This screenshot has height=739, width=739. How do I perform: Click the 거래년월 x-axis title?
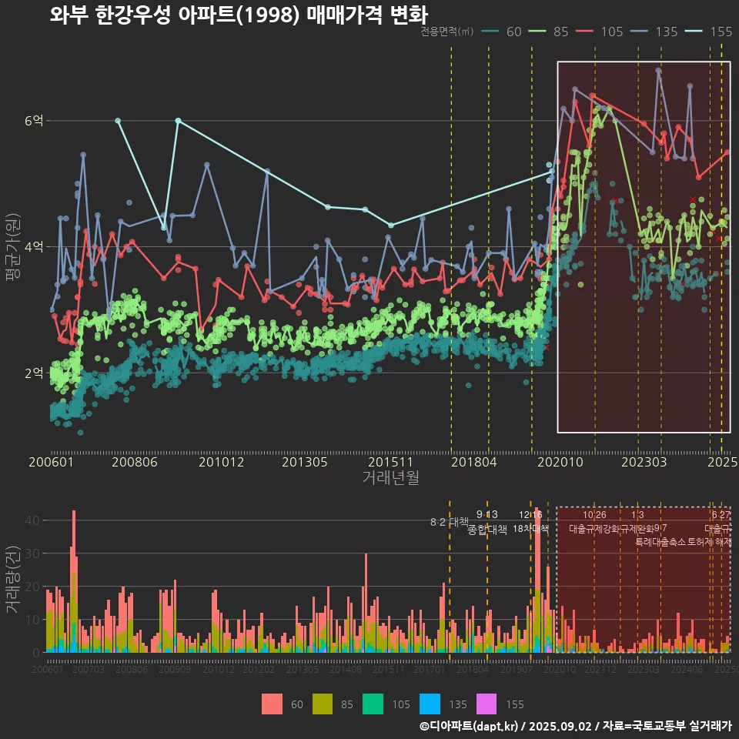click(391, 477)
